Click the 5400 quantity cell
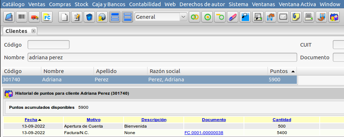 point(282,133)
